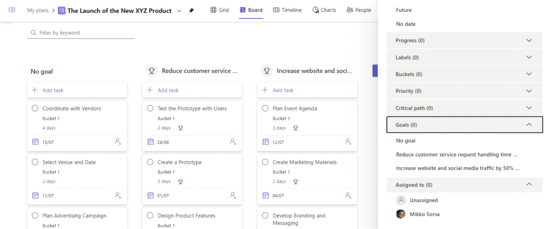Screen dimensions: 549x229
Task: Click trophy icon of Reduce customer service column
Action: pyautogui.click(x=152, y=71)
